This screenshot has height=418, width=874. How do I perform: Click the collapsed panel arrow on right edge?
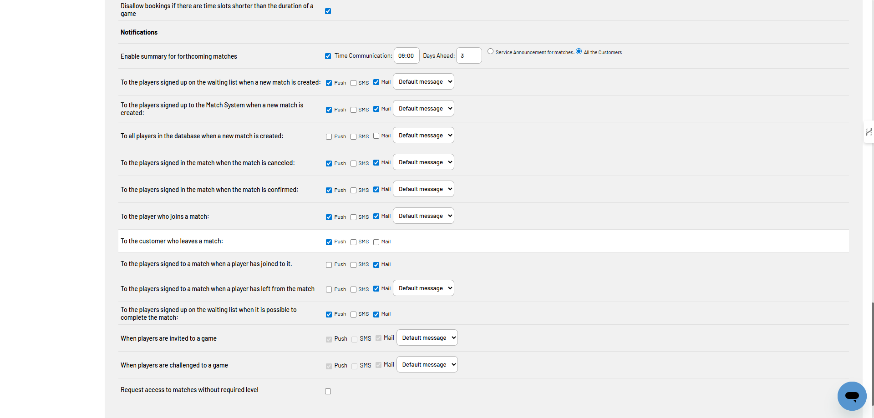[869, 132]
